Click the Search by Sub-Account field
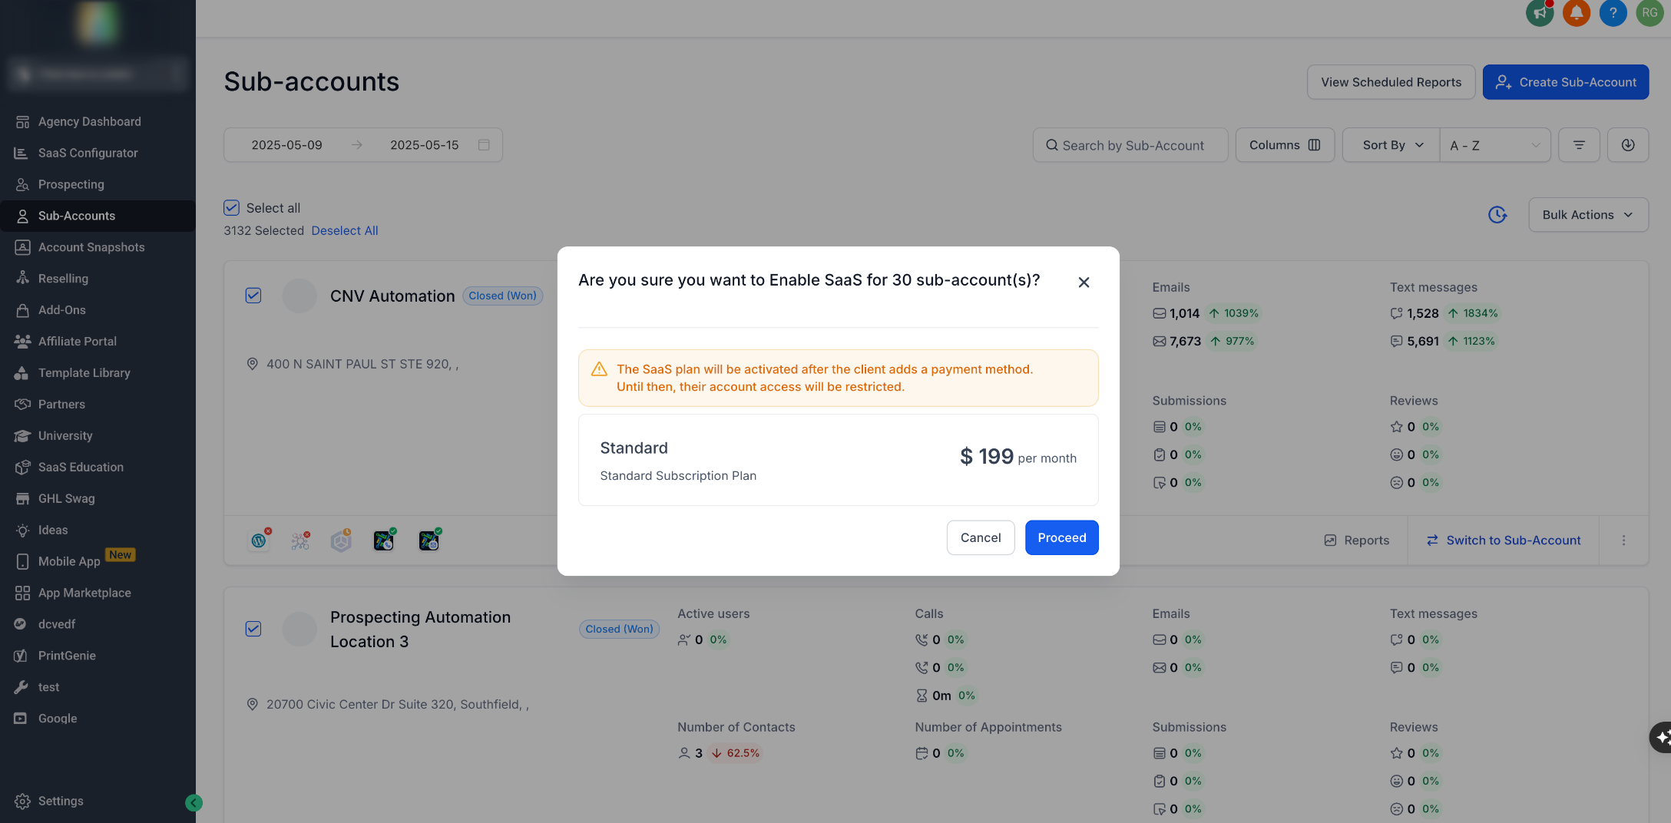This screenshot has width=1671, height=823. click(1130, 145)
